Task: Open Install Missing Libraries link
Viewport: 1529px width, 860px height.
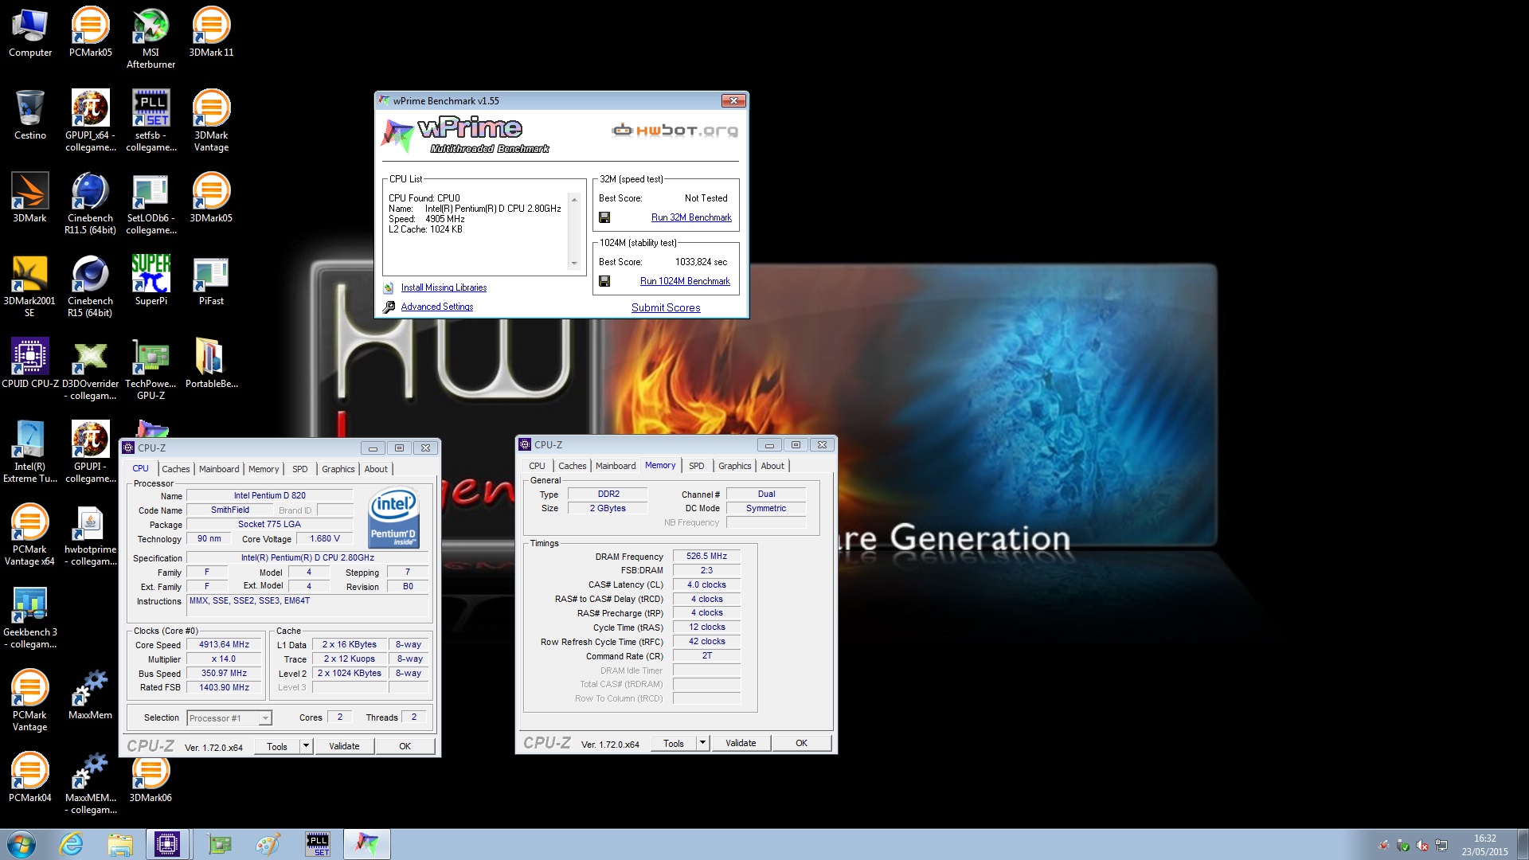Action: point(444,287)
